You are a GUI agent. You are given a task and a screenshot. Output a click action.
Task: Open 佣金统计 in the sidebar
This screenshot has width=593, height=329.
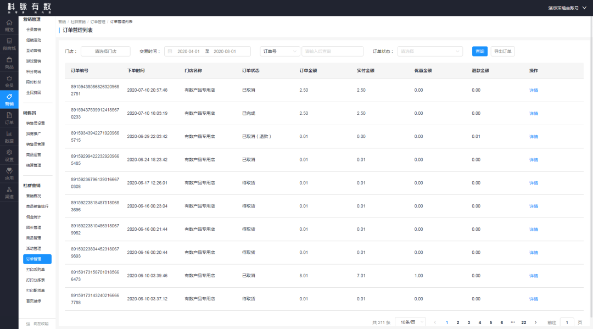click(x=33, y=217)
